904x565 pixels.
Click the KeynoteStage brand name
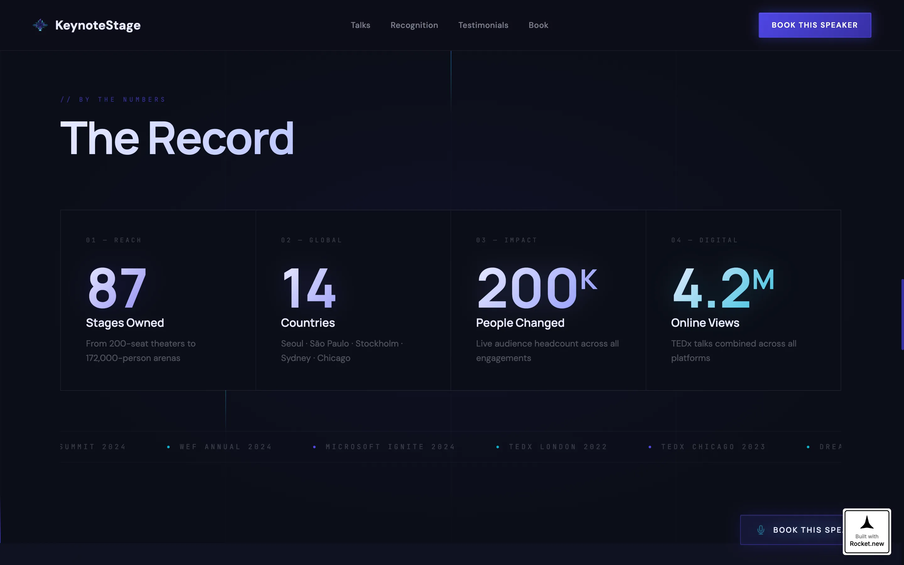click(98, 25)
